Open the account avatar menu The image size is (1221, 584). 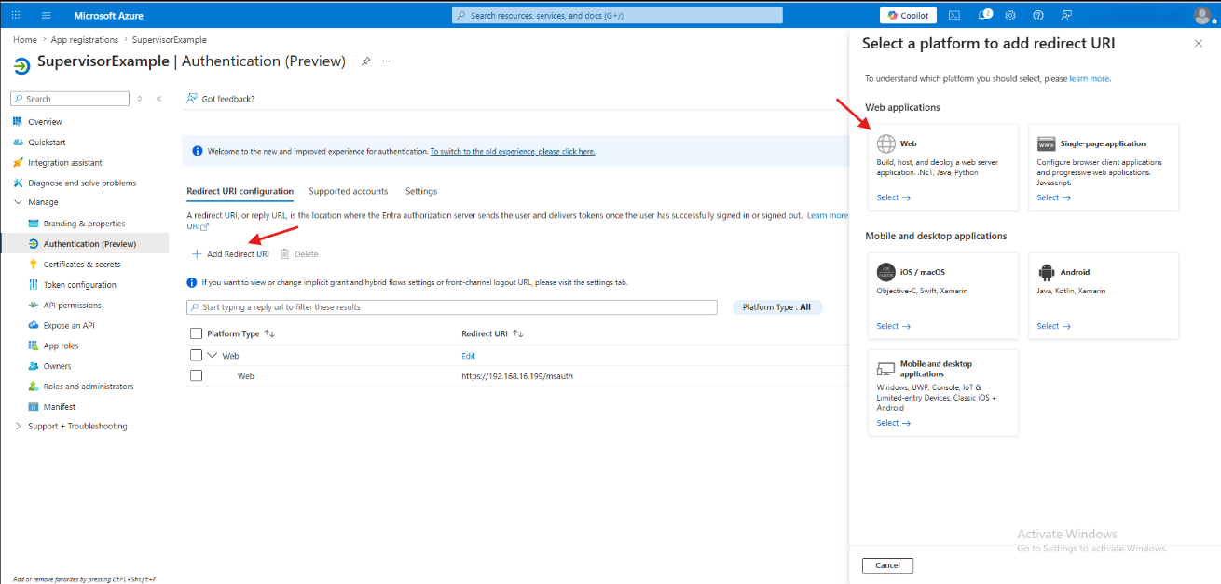tap(1202, 15)
